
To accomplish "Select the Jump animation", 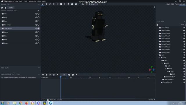I will (20, 32).
